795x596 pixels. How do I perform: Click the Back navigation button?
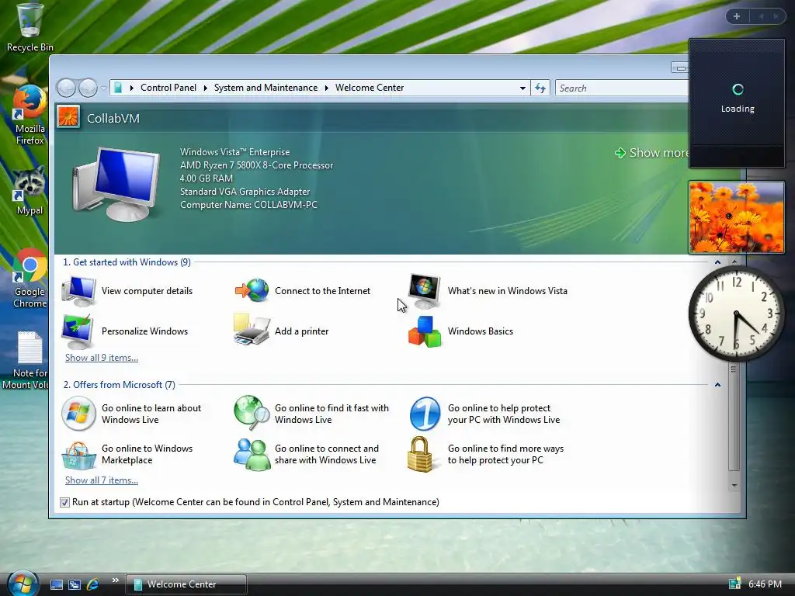(66, 88)
